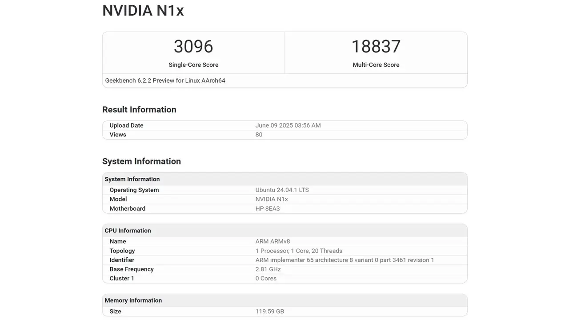
Task: Select the ARM ARMv8 CPU name
Action: (x=272, y=241)
